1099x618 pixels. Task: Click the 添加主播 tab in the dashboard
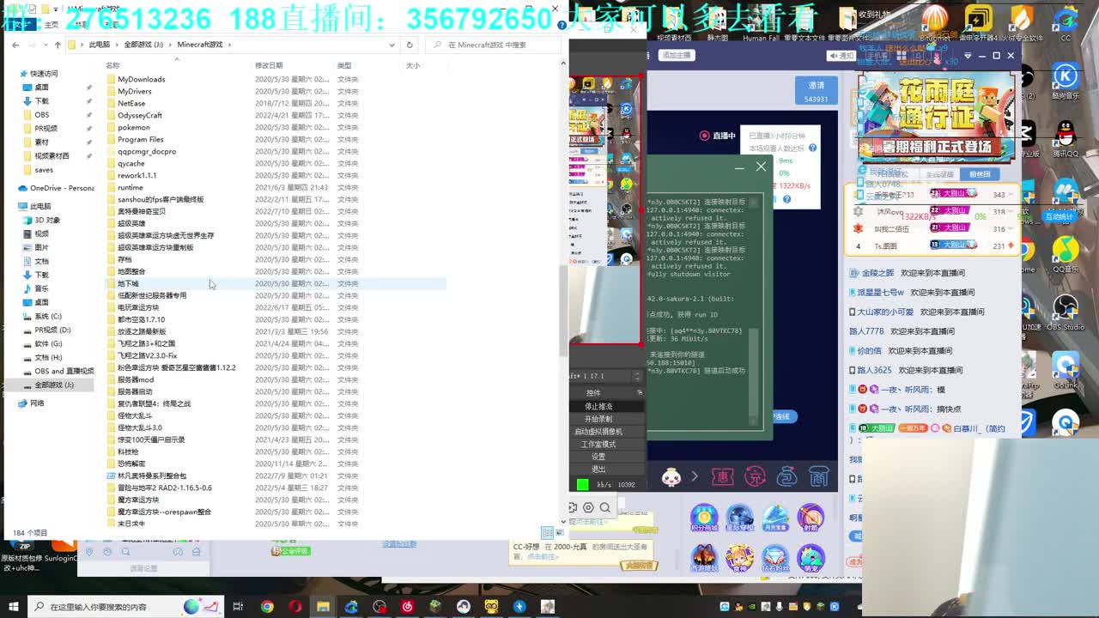(x=677, y=55)
